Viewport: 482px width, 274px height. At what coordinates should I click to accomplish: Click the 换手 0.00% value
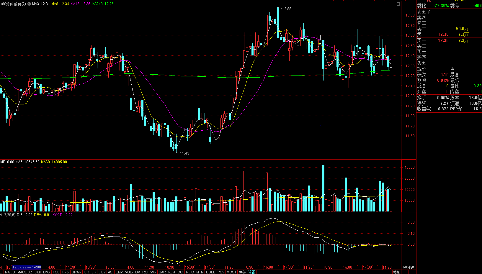(x=443, y=98)
